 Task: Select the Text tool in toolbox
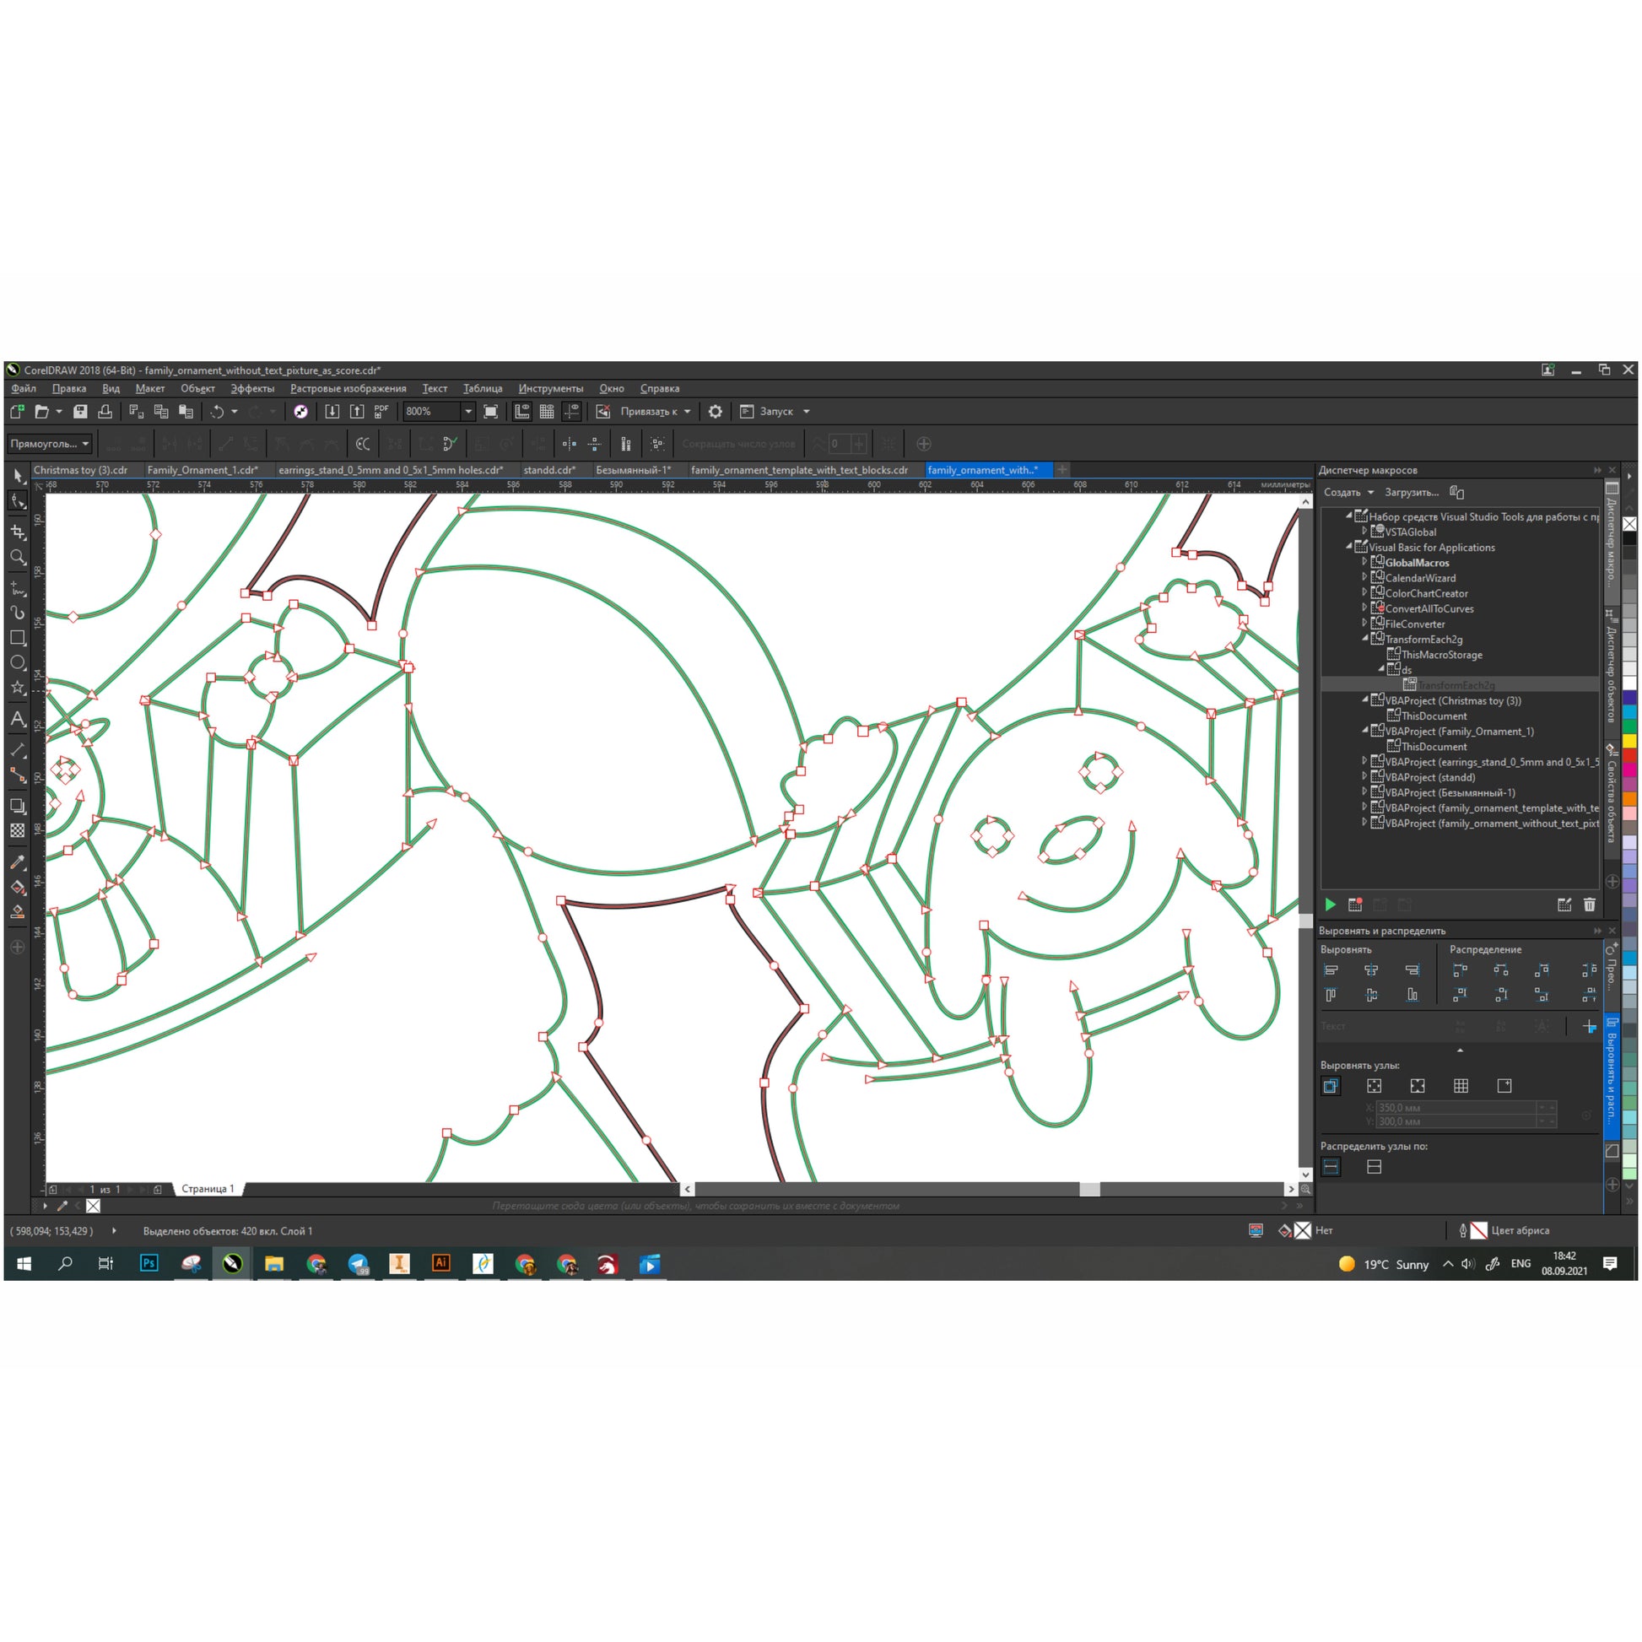(x=18, y=719)
